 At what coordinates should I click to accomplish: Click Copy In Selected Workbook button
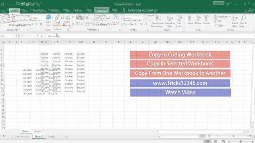pos(180,64)
